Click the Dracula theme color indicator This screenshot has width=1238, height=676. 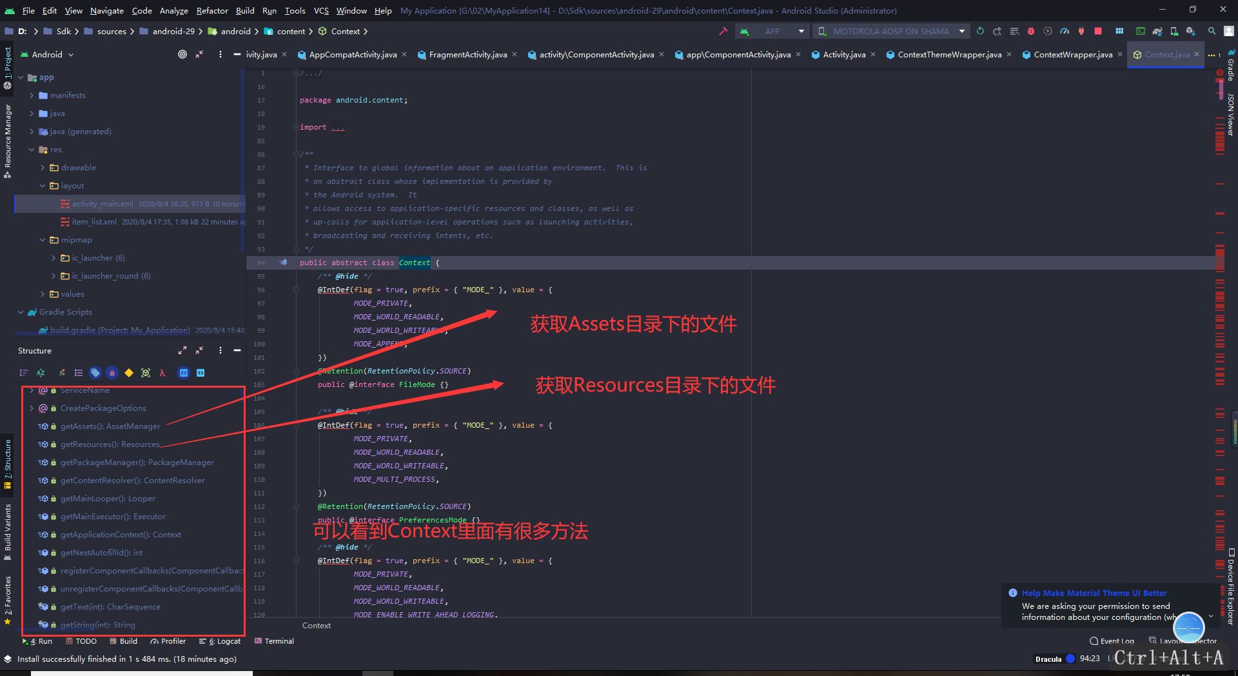[1070, 659]
